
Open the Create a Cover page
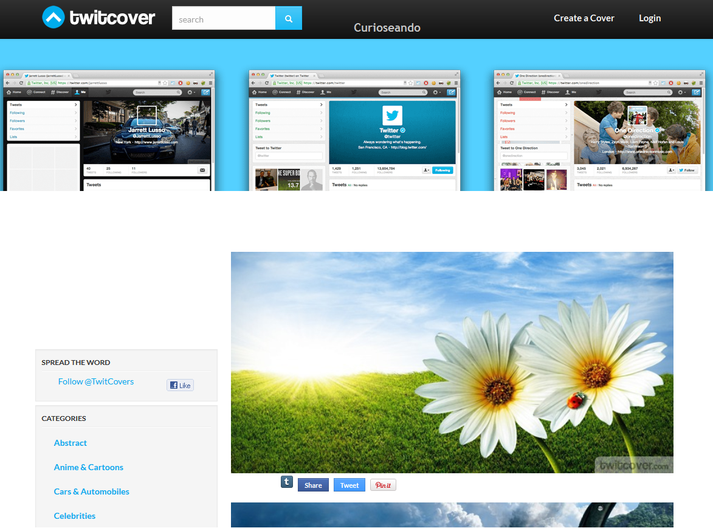point(584,18)
